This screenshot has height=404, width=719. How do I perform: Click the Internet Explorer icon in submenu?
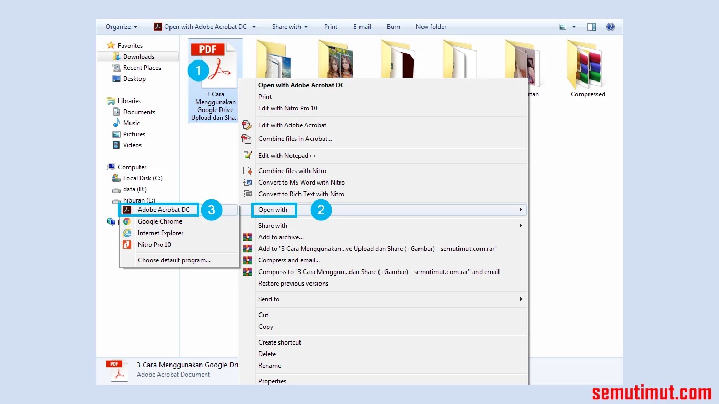coord(127,233)
